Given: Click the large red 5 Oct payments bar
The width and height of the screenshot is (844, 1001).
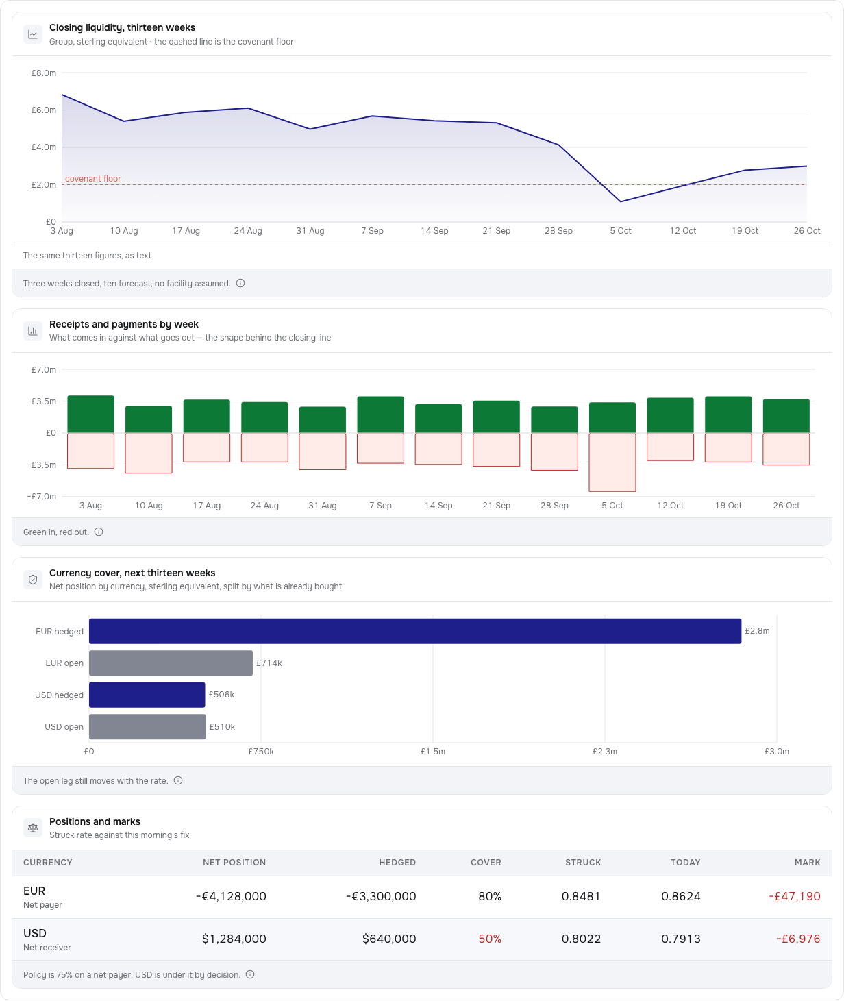Looking at the screenshot, I should point(612,462).
